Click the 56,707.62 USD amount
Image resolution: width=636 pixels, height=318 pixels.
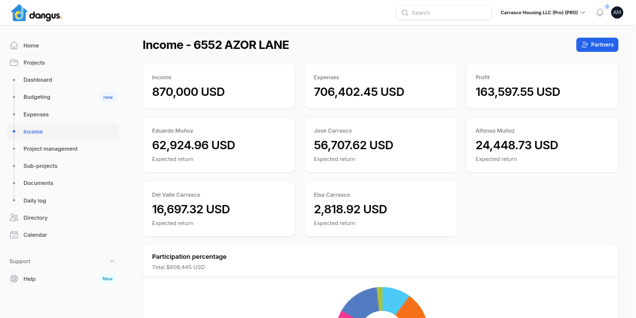coord(354,145)
